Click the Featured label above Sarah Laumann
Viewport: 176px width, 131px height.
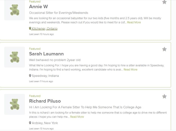click(35, 49)
